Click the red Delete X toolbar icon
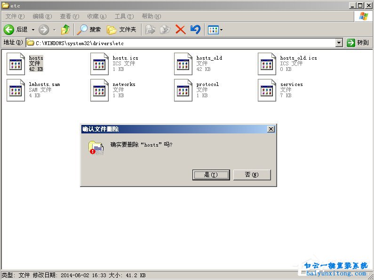Screen dimensions: 374x280 pos(180,30)
